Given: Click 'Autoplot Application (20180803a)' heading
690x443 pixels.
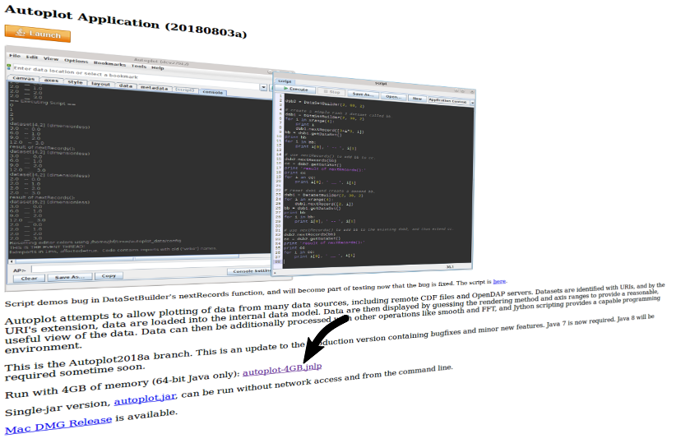Looking at the screenshot, I should (x=126, y=21).
